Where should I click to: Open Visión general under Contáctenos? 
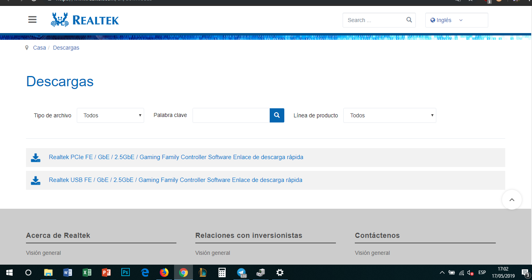pyautogui.click(x=372, y=253)
